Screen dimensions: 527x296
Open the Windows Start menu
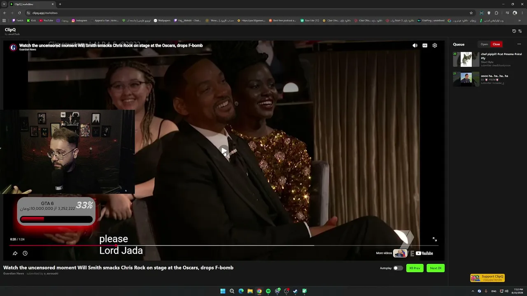click(x=223, y=291)
